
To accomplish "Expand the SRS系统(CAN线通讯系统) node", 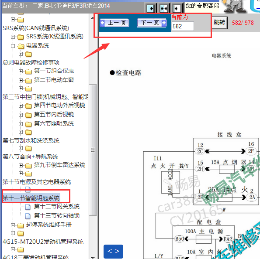I will click(13, 19).
